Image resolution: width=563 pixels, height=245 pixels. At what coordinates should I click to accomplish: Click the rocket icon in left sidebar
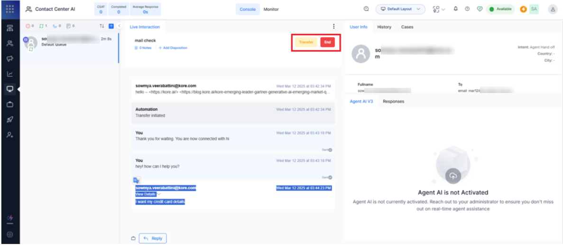[x=9, y=120]
